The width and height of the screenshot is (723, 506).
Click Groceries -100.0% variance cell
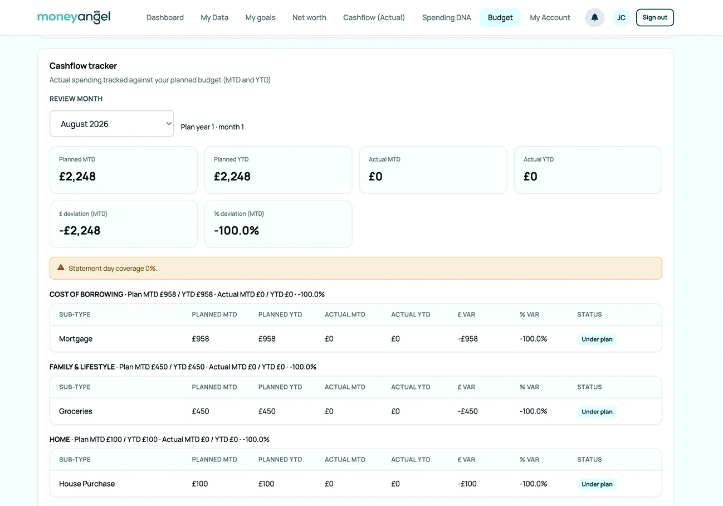click(534, 411)
